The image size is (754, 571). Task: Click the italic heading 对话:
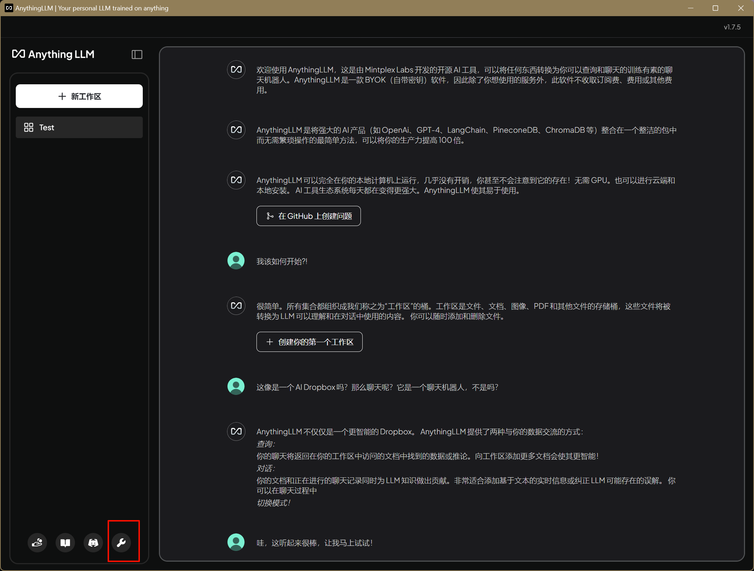pos(266,468)
